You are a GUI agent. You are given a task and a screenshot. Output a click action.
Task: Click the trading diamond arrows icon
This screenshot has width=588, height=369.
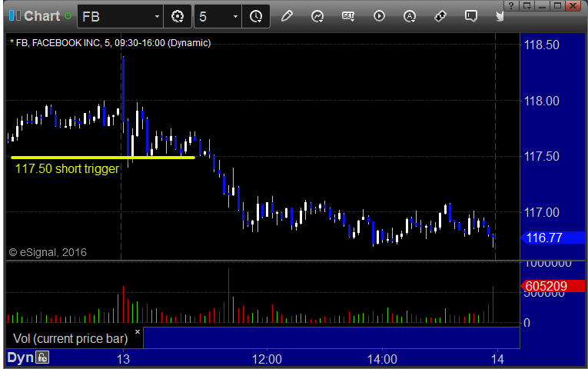click(x=440, y=16)
